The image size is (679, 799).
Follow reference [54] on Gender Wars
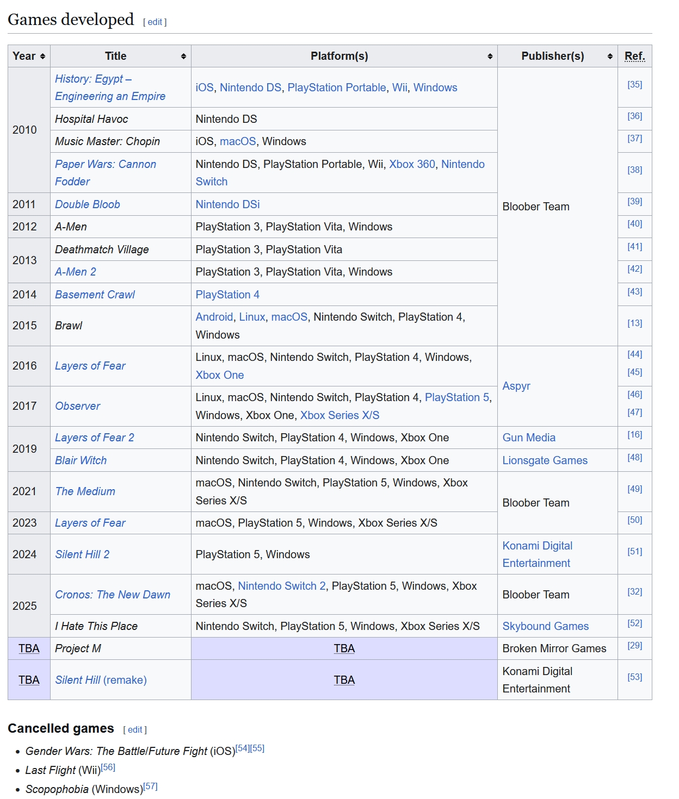(243, 748)
